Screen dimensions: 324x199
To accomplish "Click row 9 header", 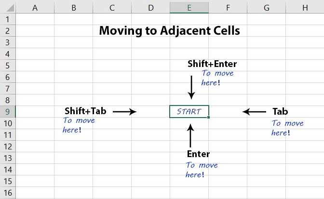I will 8,112.
